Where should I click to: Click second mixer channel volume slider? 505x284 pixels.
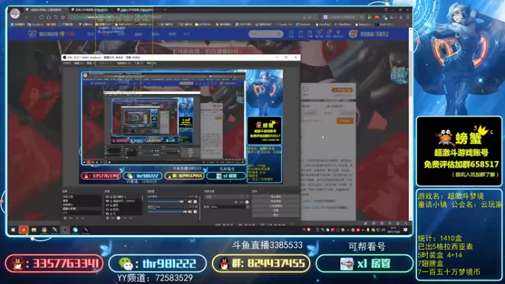167,211
